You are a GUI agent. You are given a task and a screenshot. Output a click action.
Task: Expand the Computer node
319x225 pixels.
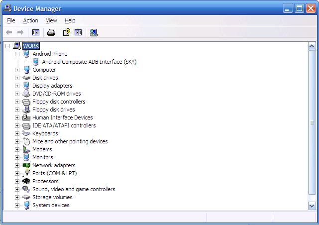click(17, 70)
